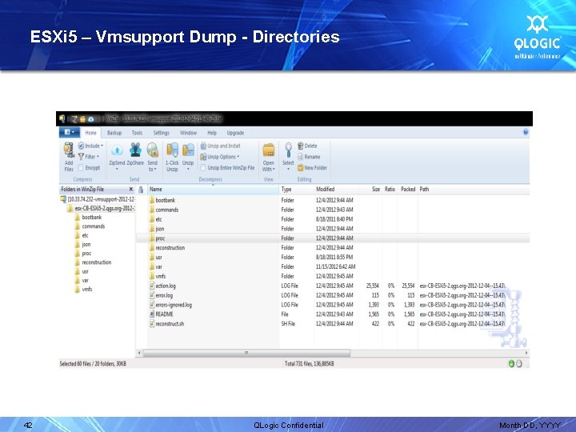This screenshot has width=576, height=432.
Task: Sort by the Path column header
Action: (x=473, y=189)
